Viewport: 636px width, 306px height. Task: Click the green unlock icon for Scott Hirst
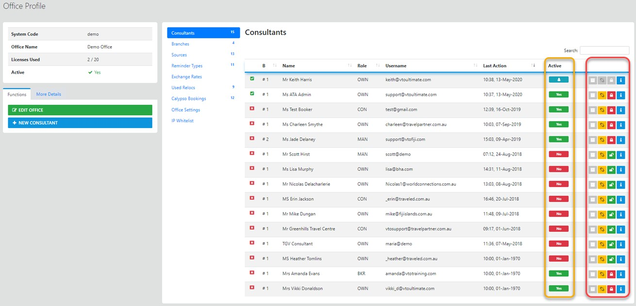(612, 155)
